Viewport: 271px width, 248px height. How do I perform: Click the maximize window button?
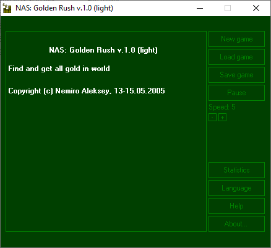[228, 8]
